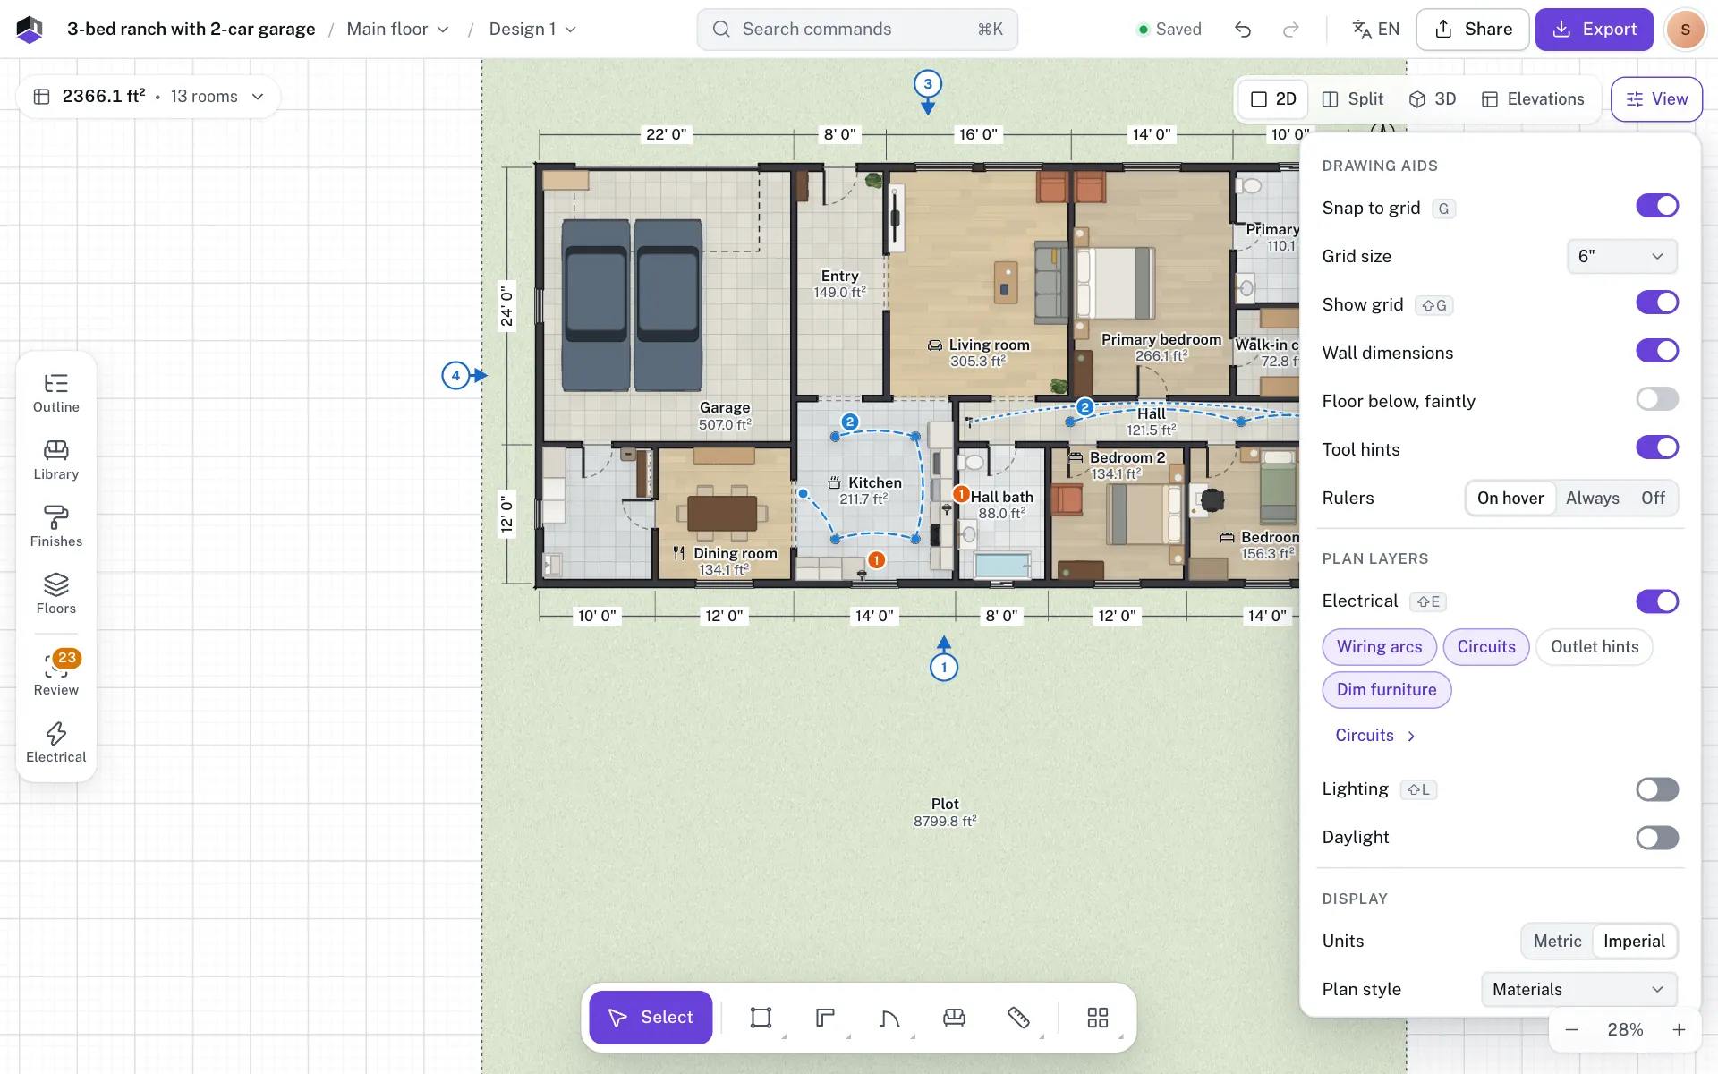Disable Wall dimensions switch

(1657, 351)
